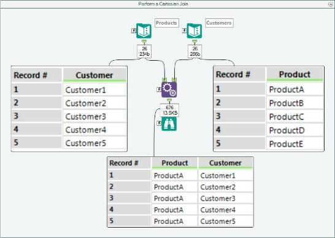Image resolution: width=335 pixels, height=238 pixels.
Task: Select the Products Text Input tool
Action: pyautogui.click(x=144, y=31)
